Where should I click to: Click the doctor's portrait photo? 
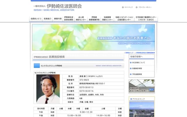pyautogui.click(x=48, y=89)
